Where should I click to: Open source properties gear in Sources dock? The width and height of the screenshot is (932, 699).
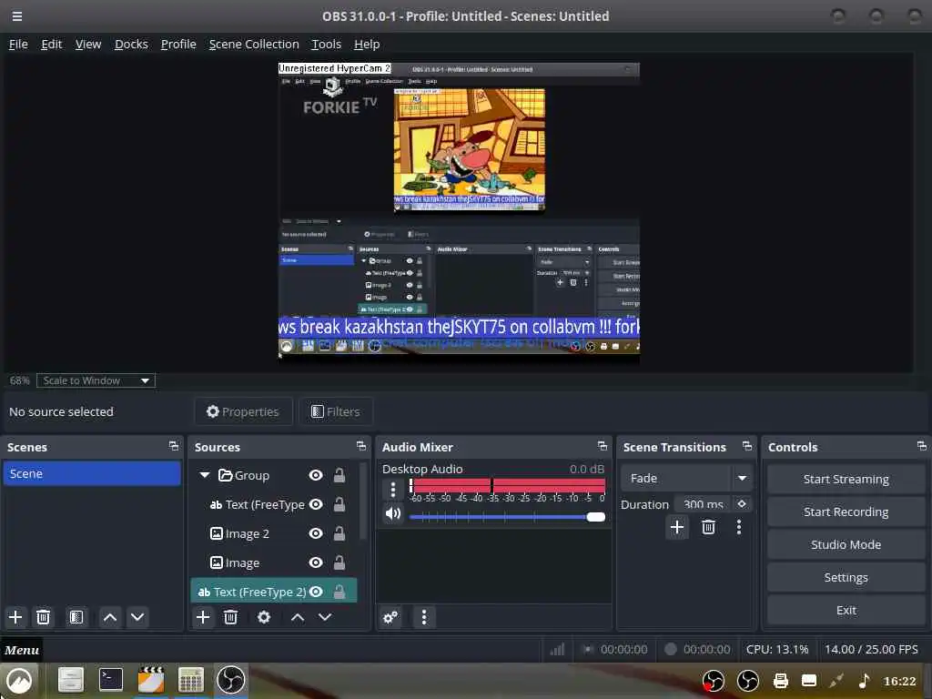click(264, 617)
